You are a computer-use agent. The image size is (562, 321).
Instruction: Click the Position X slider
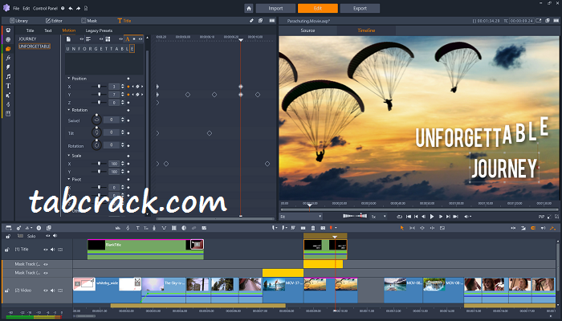click(x=100, y=87)
